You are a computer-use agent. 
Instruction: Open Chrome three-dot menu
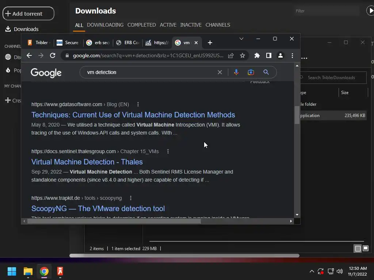click(292, 55)
